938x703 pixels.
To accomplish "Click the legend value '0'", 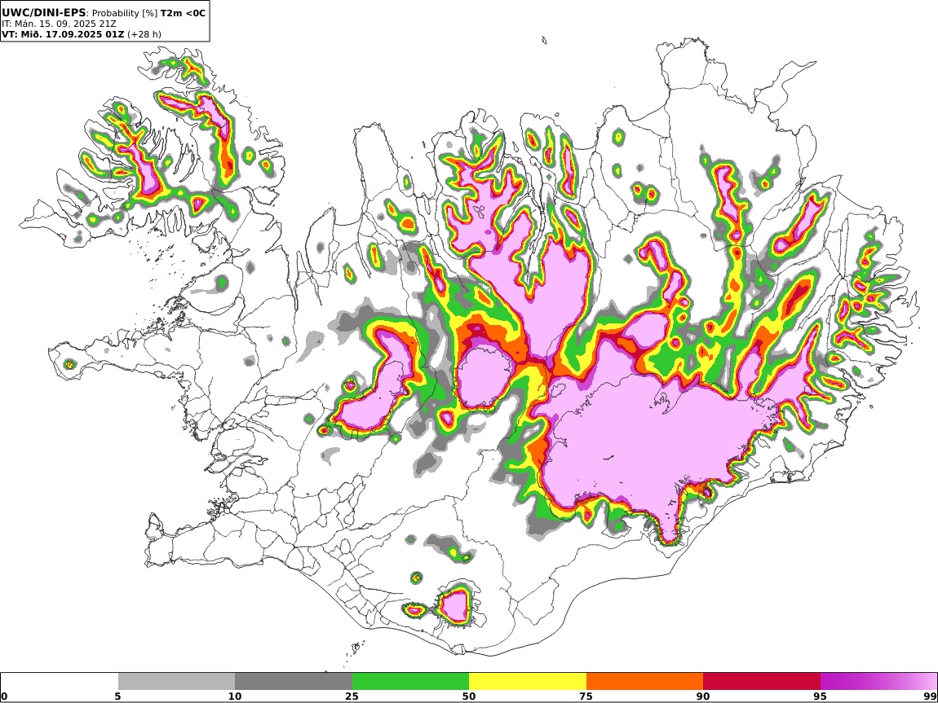I will click(5, 696).
